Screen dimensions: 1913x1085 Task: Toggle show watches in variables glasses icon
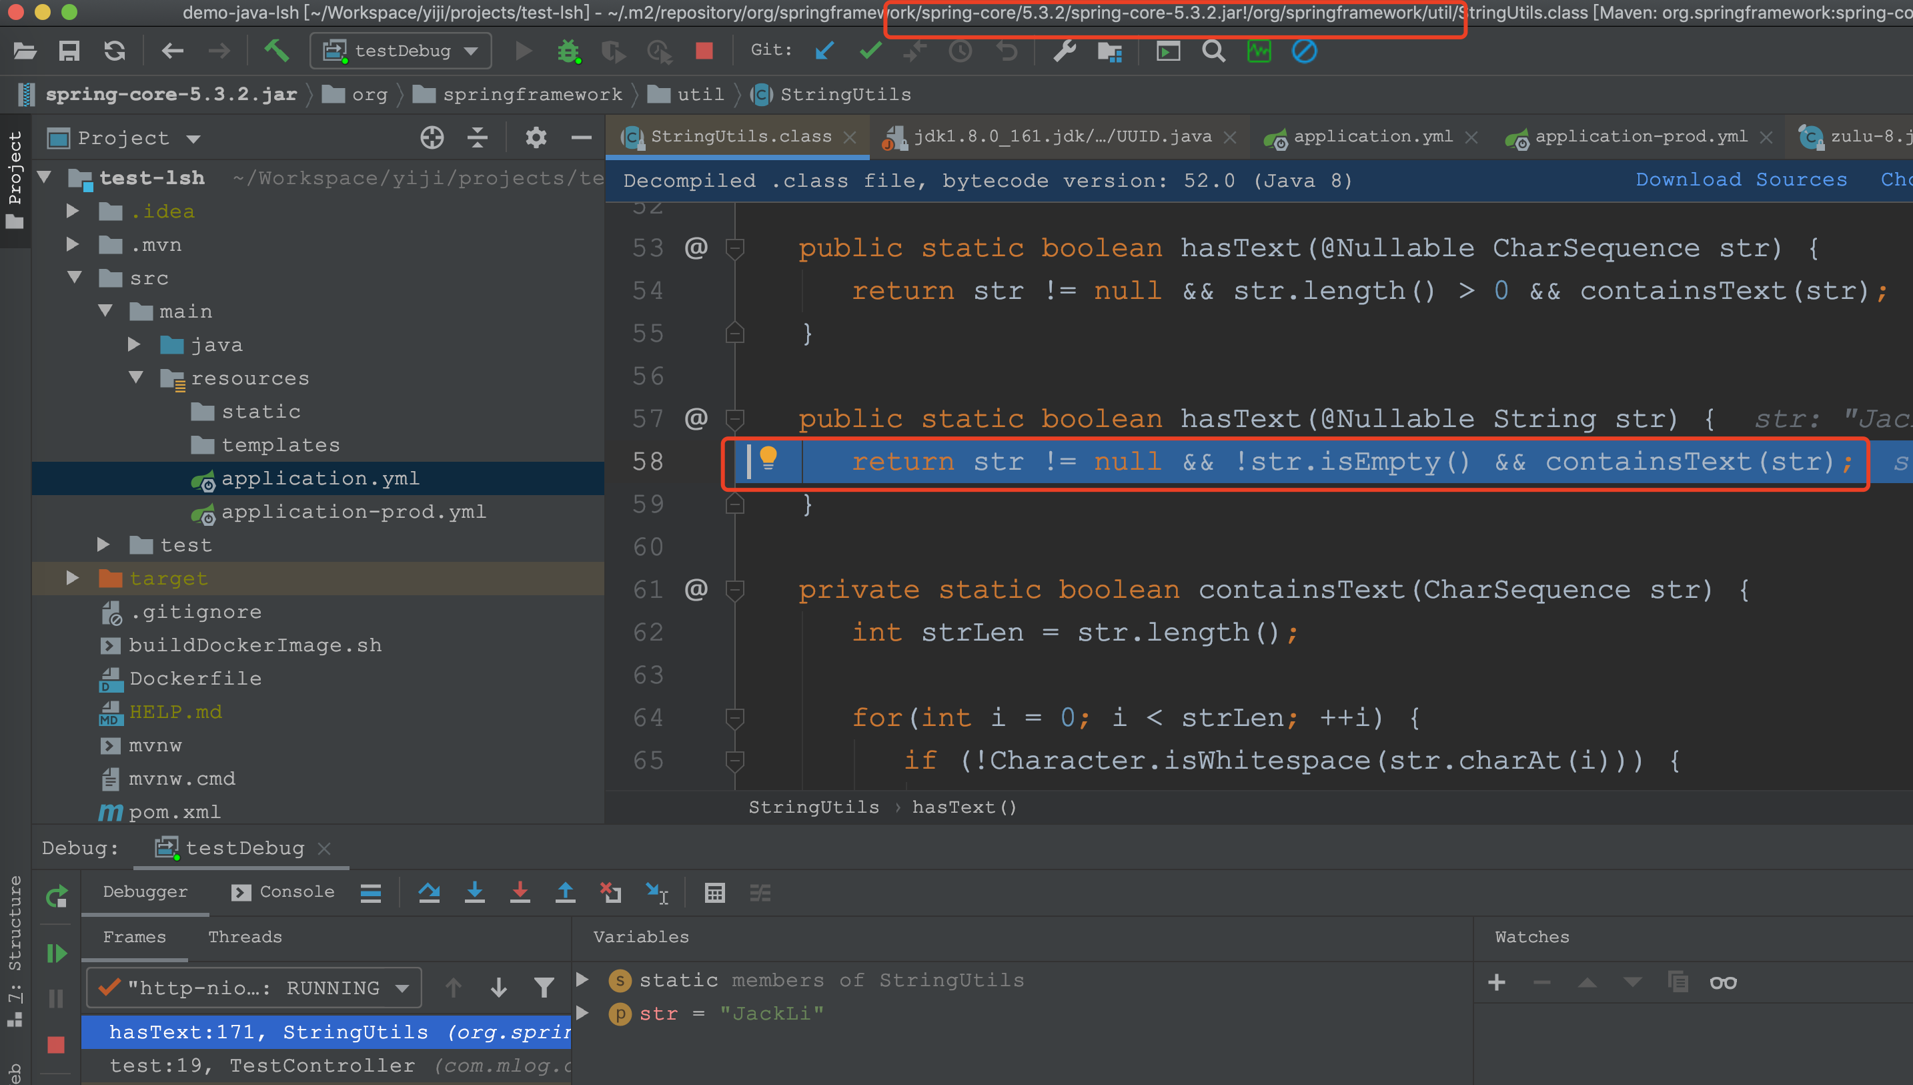(x=1723, y=982)
